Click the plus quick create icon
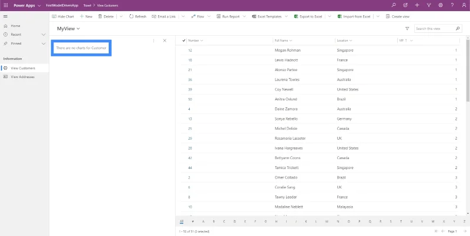470x236 pixels. click(x=417, y=5)
